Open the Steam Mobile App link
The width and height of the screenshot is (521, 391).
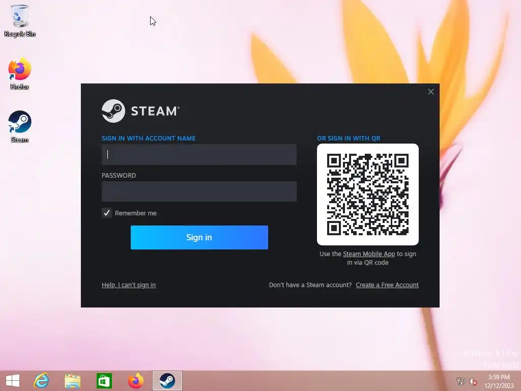click(x=369, y=254)
